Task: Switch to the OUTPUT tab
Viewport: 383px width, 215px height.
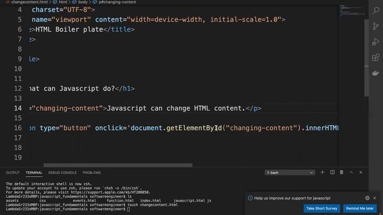Action: point(13,173)
